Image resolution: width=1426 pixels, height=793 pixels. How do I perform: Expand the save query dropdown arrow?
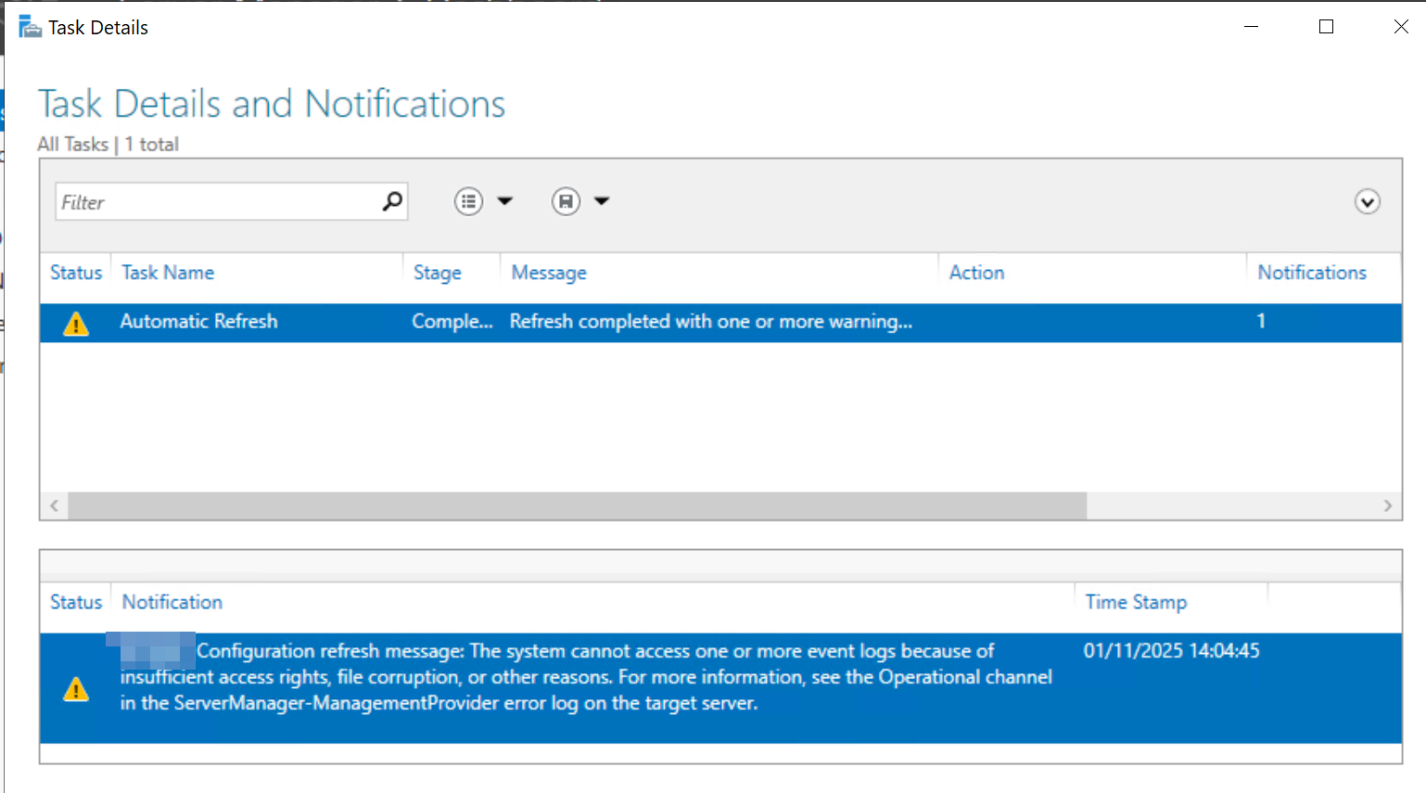[x=602, y=201]
